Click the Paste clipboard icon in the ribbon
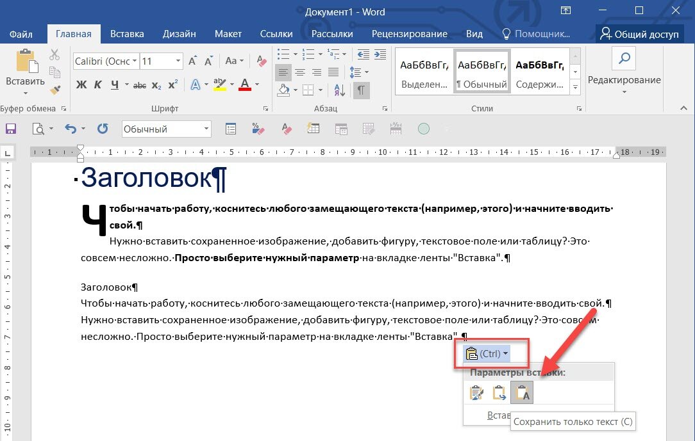Image resolution: width=695 pixels, height=441 pixels. tap(26, 61)
